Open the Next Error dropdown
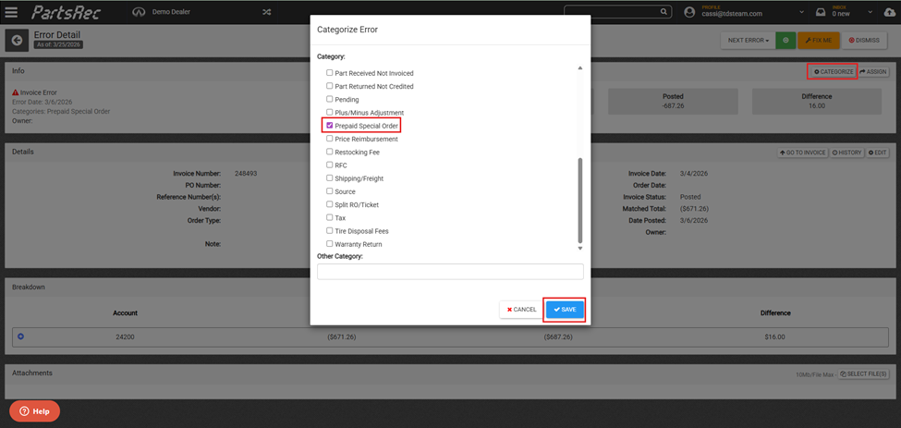Screen dimensions: 901x428 click(749, 41)
